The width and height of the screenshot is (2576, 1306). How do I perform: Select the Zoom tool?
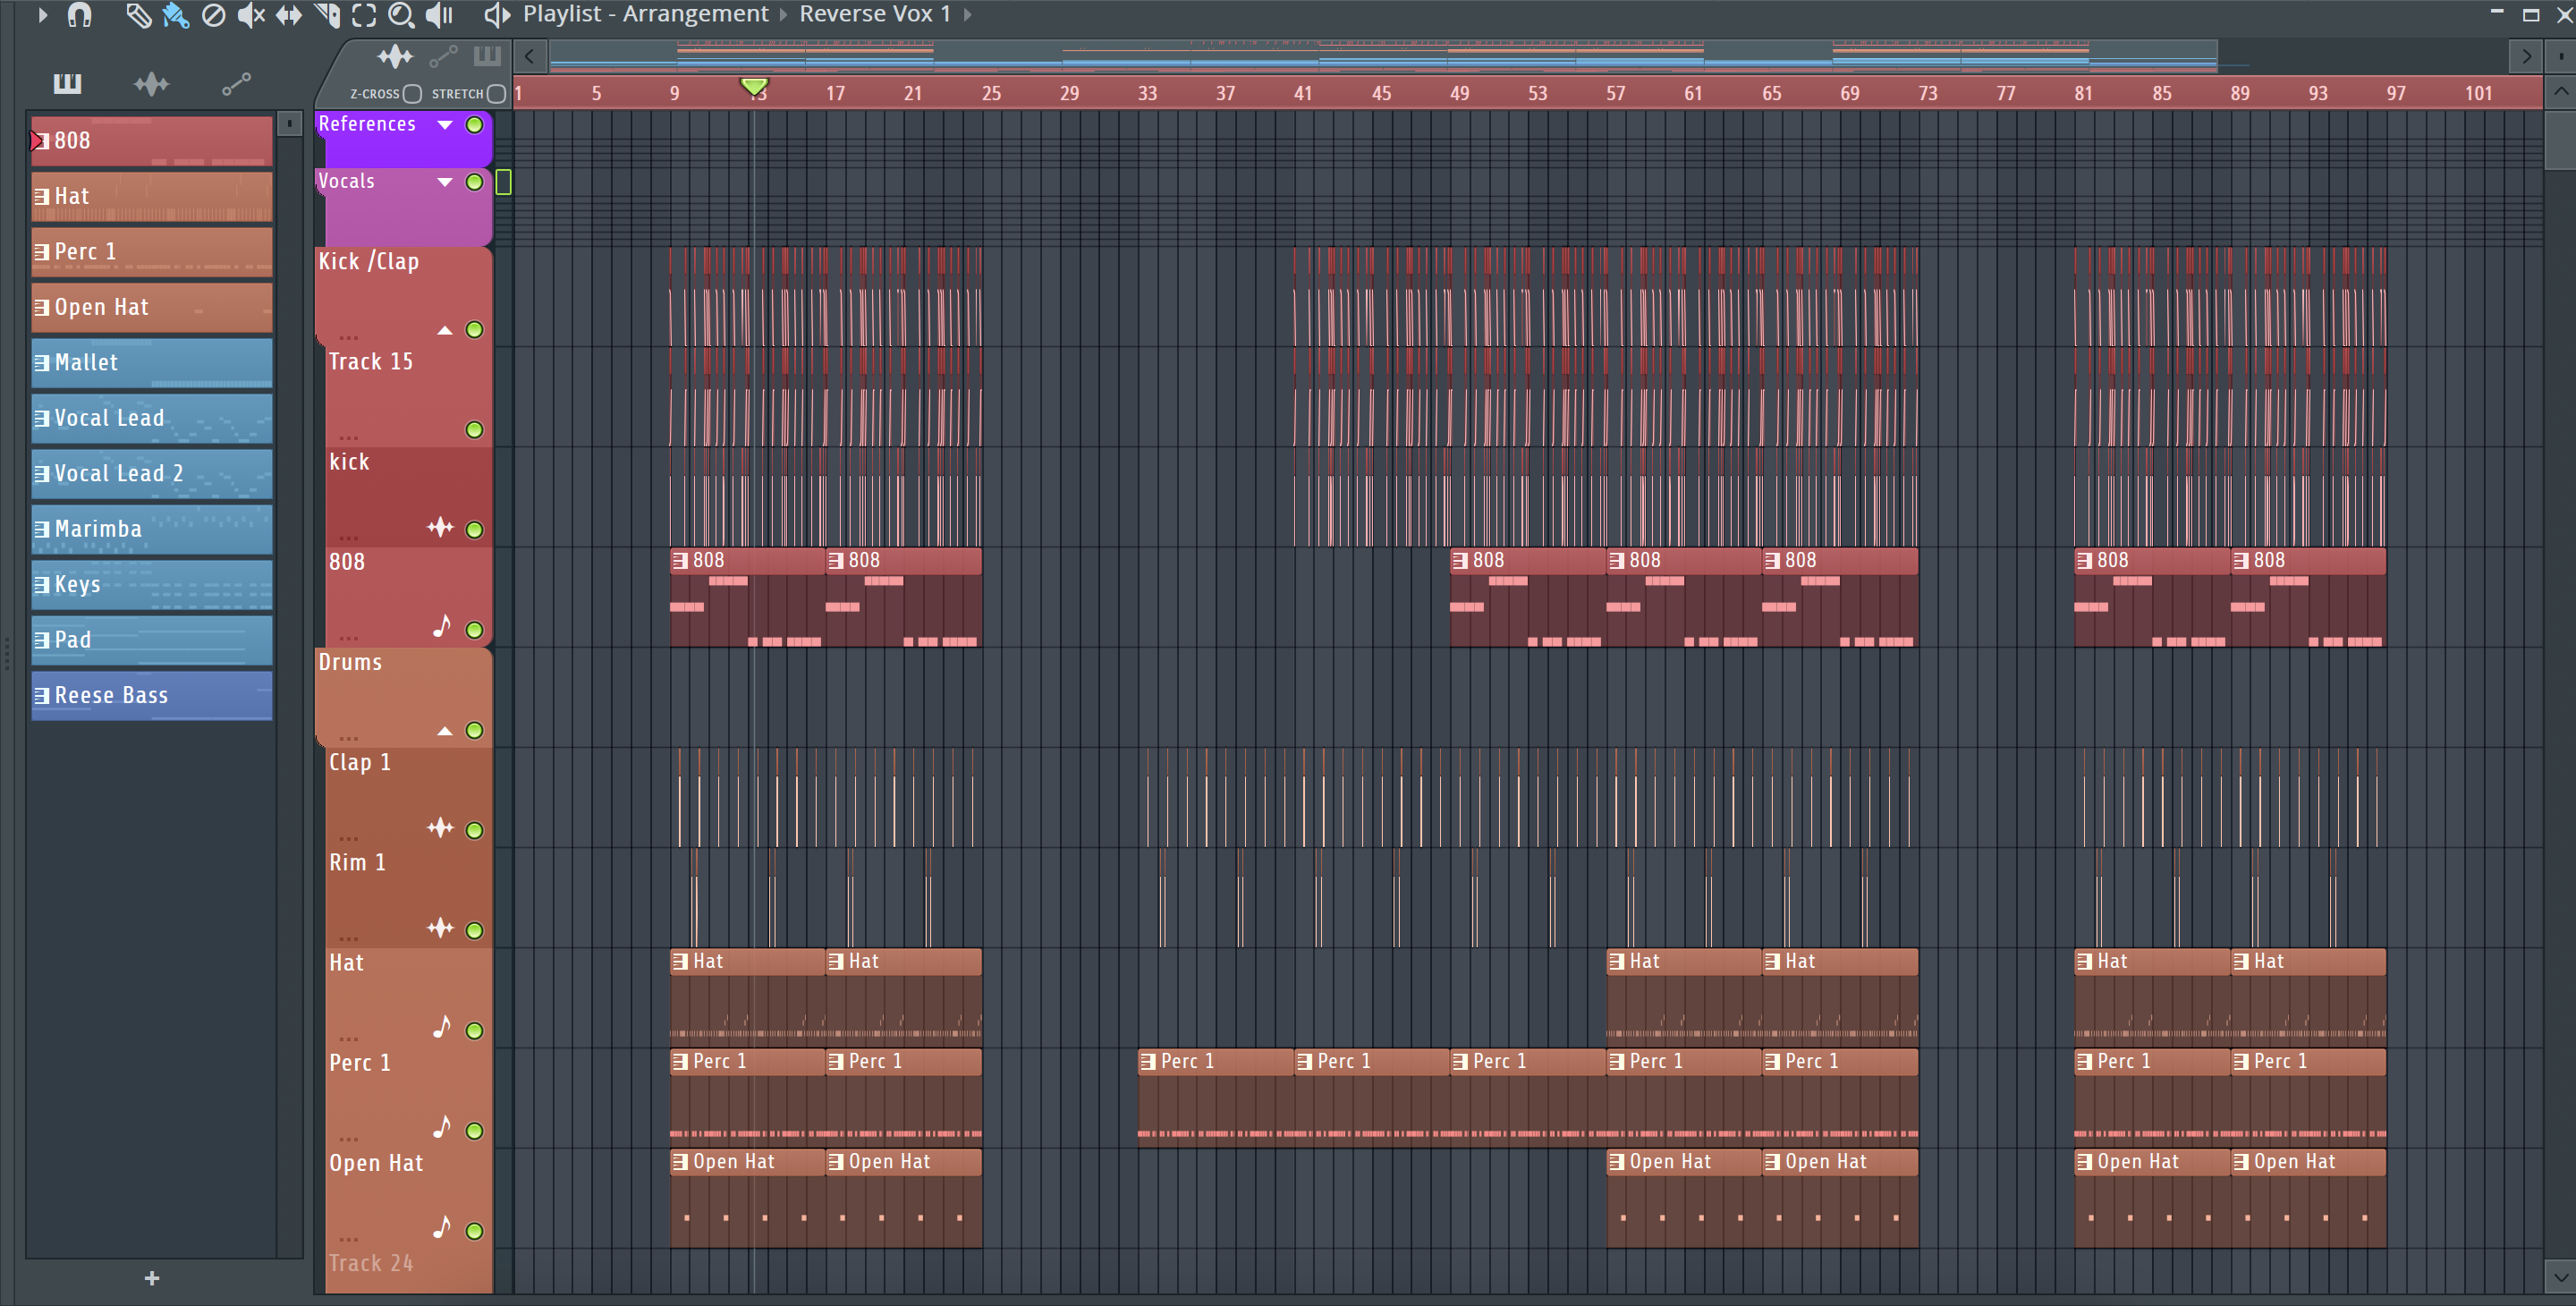click(401, 15)
